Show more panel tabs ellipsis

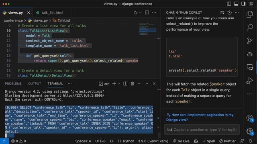[x=69, y=84]
